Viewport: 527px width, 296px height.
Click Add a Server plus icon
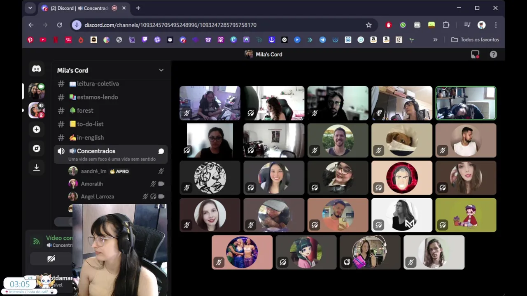pyautogui.click(x=37, y=129)
